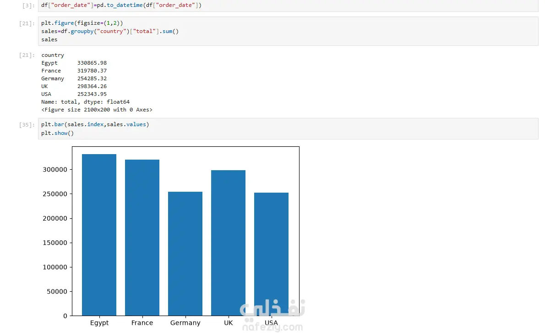Click the UK bar in the chart
The width and height of the screenshot is (545, 333).
pos(229,243)
